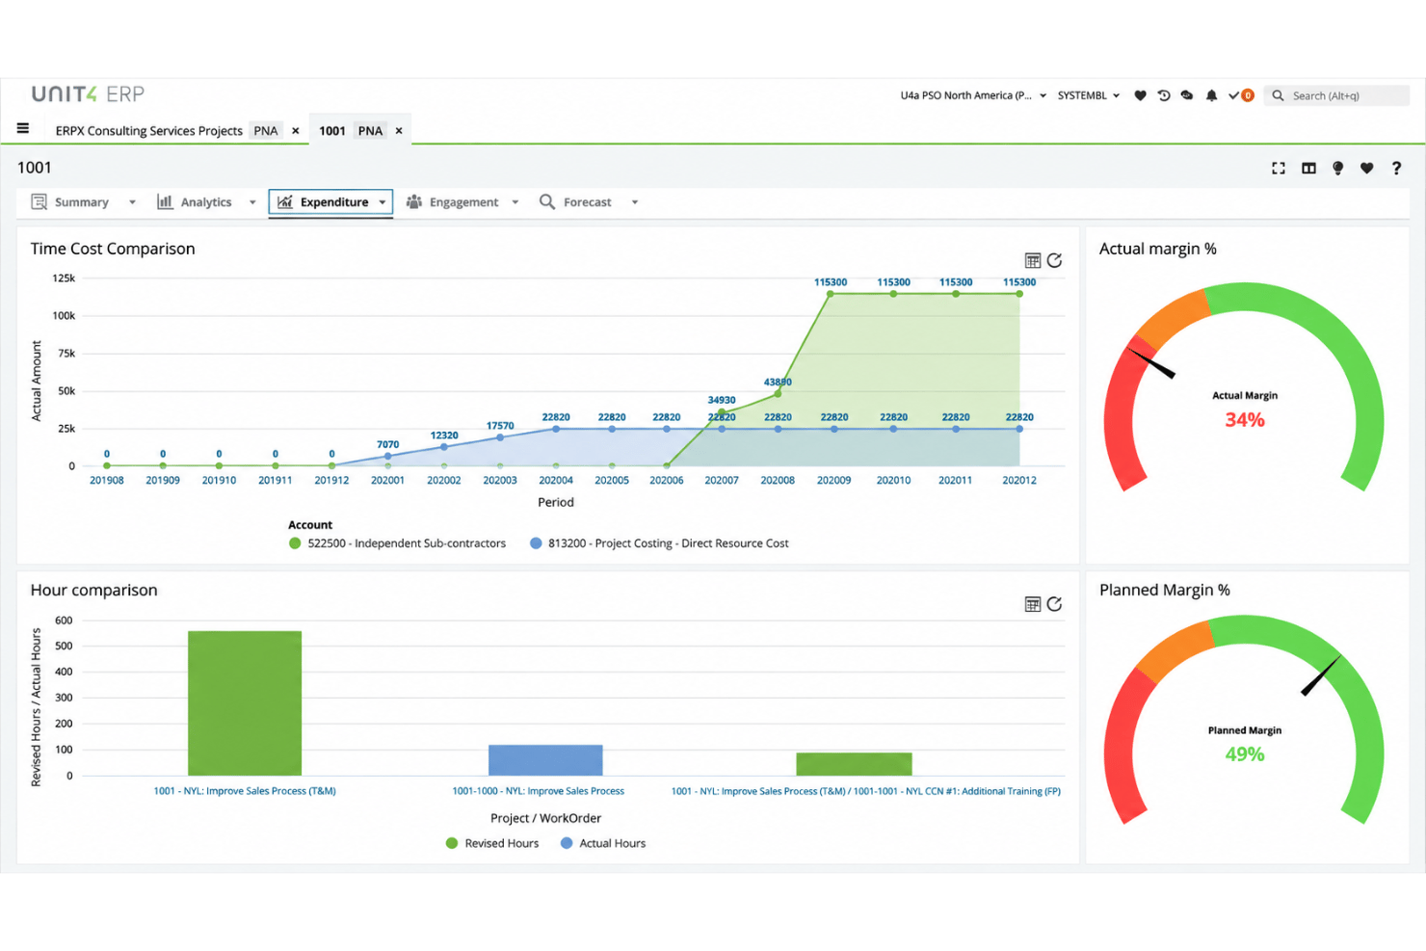Show table view for Hour comparison
This screenshot has width=1426, height=951.
coord(1033,604)
